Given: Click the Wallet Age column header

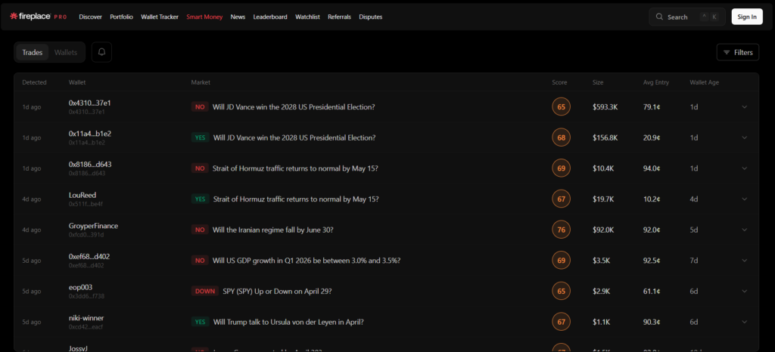Looking at the screenshot, I should point(705,82).
